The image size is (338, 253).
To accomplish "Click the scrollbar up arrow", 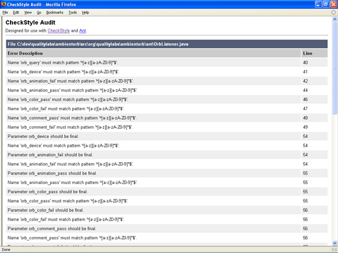I will [334, 19].
